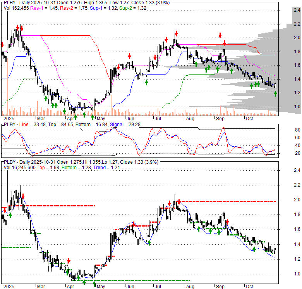Click the Sep month label on bottom chart axis
Screen dimensions: 302x289
coord(220,286)
